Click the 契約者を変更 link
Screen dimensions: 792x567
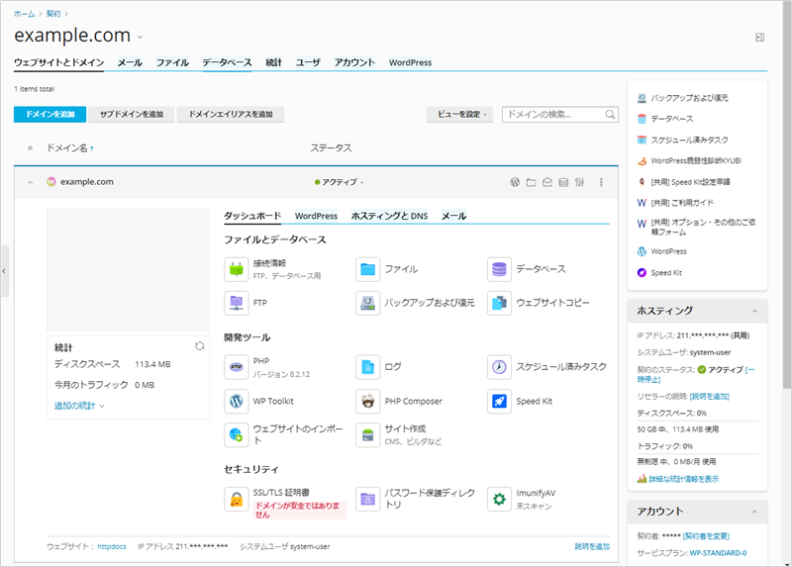click(706, 536)
